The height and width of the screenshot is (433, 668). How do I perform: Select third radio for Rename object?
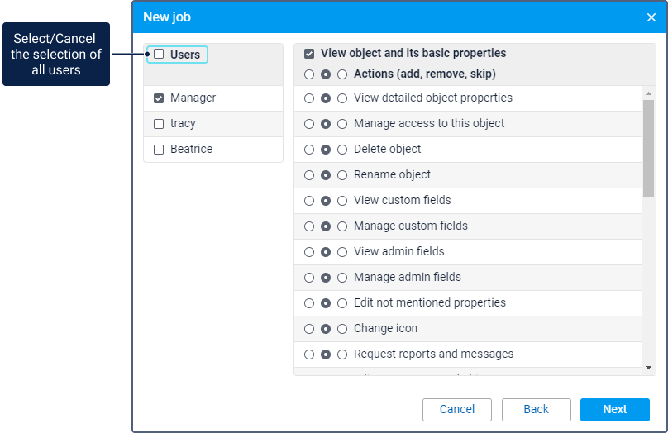(342, 175)
